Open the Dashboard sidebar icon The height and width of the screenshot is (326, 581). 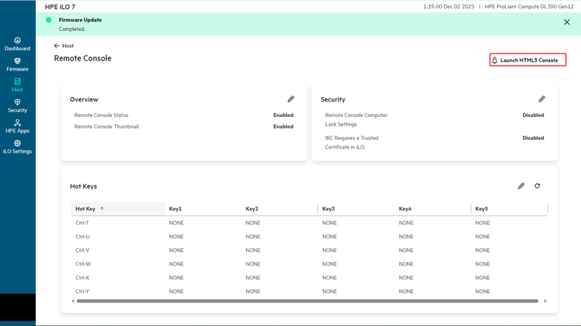[x=17, y=41]
